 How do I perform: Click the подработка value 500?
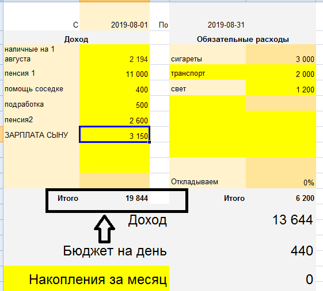tap(115, 103)
